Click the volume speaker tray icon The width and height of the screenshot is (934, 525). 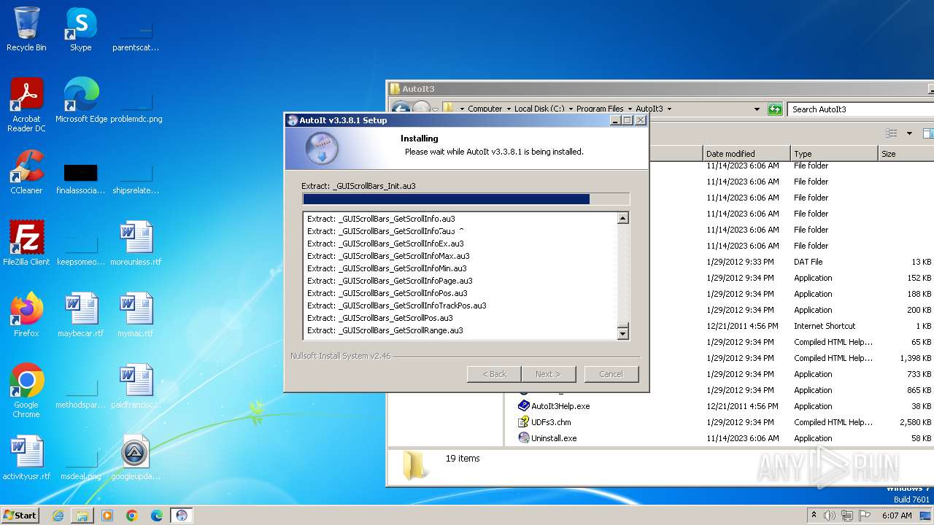pos(830,516)
